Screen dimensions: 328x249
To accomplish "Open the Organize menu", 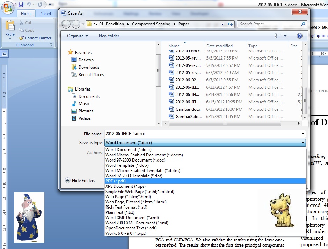I will [x=78, y=36].
